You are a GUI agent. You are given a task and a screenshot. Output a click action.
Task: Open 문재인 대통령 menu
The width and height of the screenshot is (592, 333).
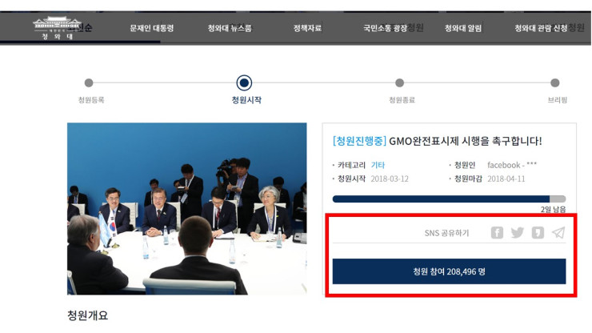[x=152, y=28]
